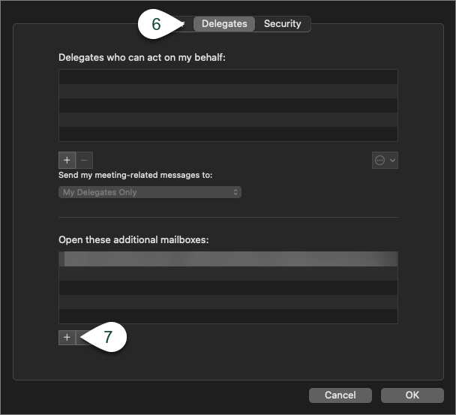Screen dimensions: 456x415
Task: Click the third row in additional mailboxes list
Action: pos(228,287)
